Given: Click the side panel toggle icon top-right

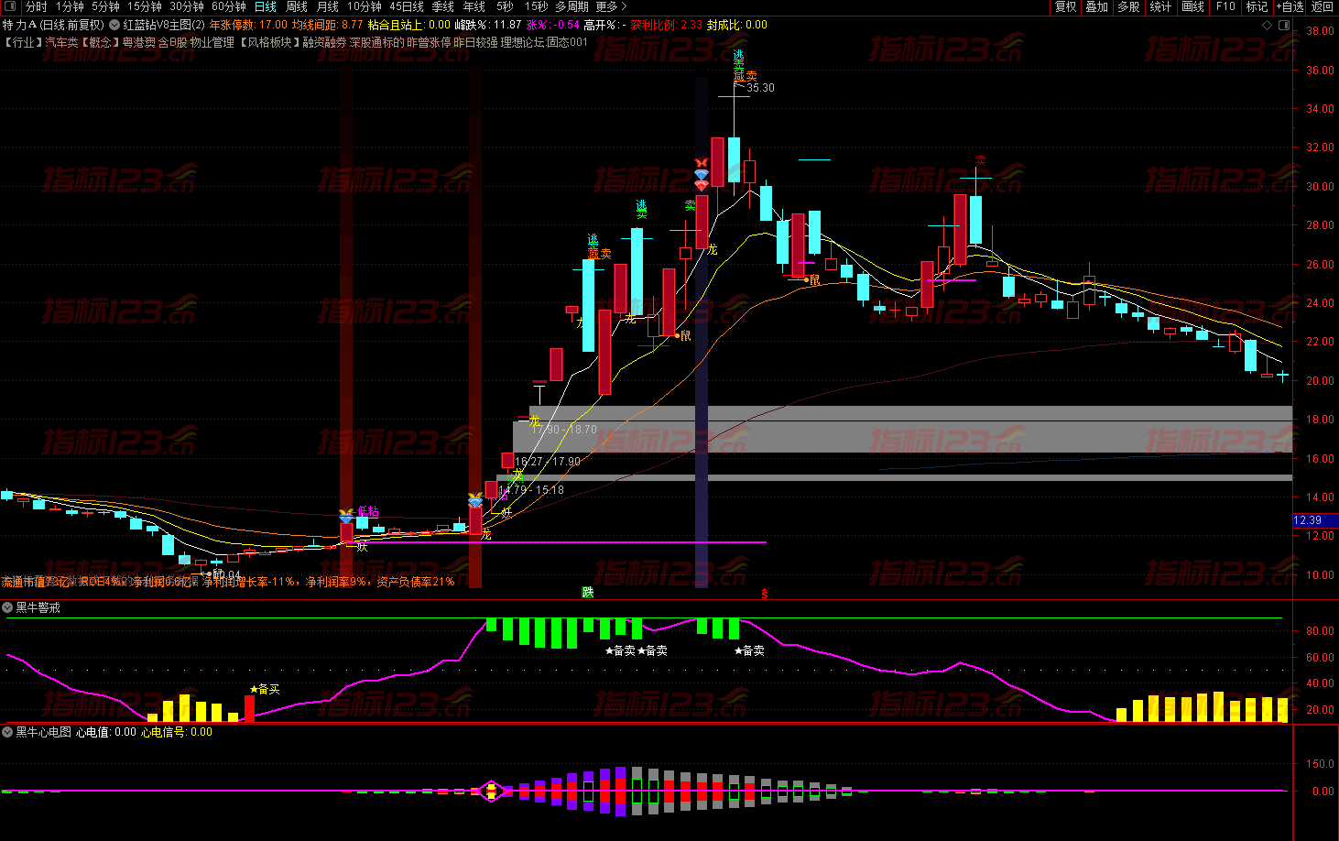Looking at the screenshot, I should click(x=1283, y=26).
